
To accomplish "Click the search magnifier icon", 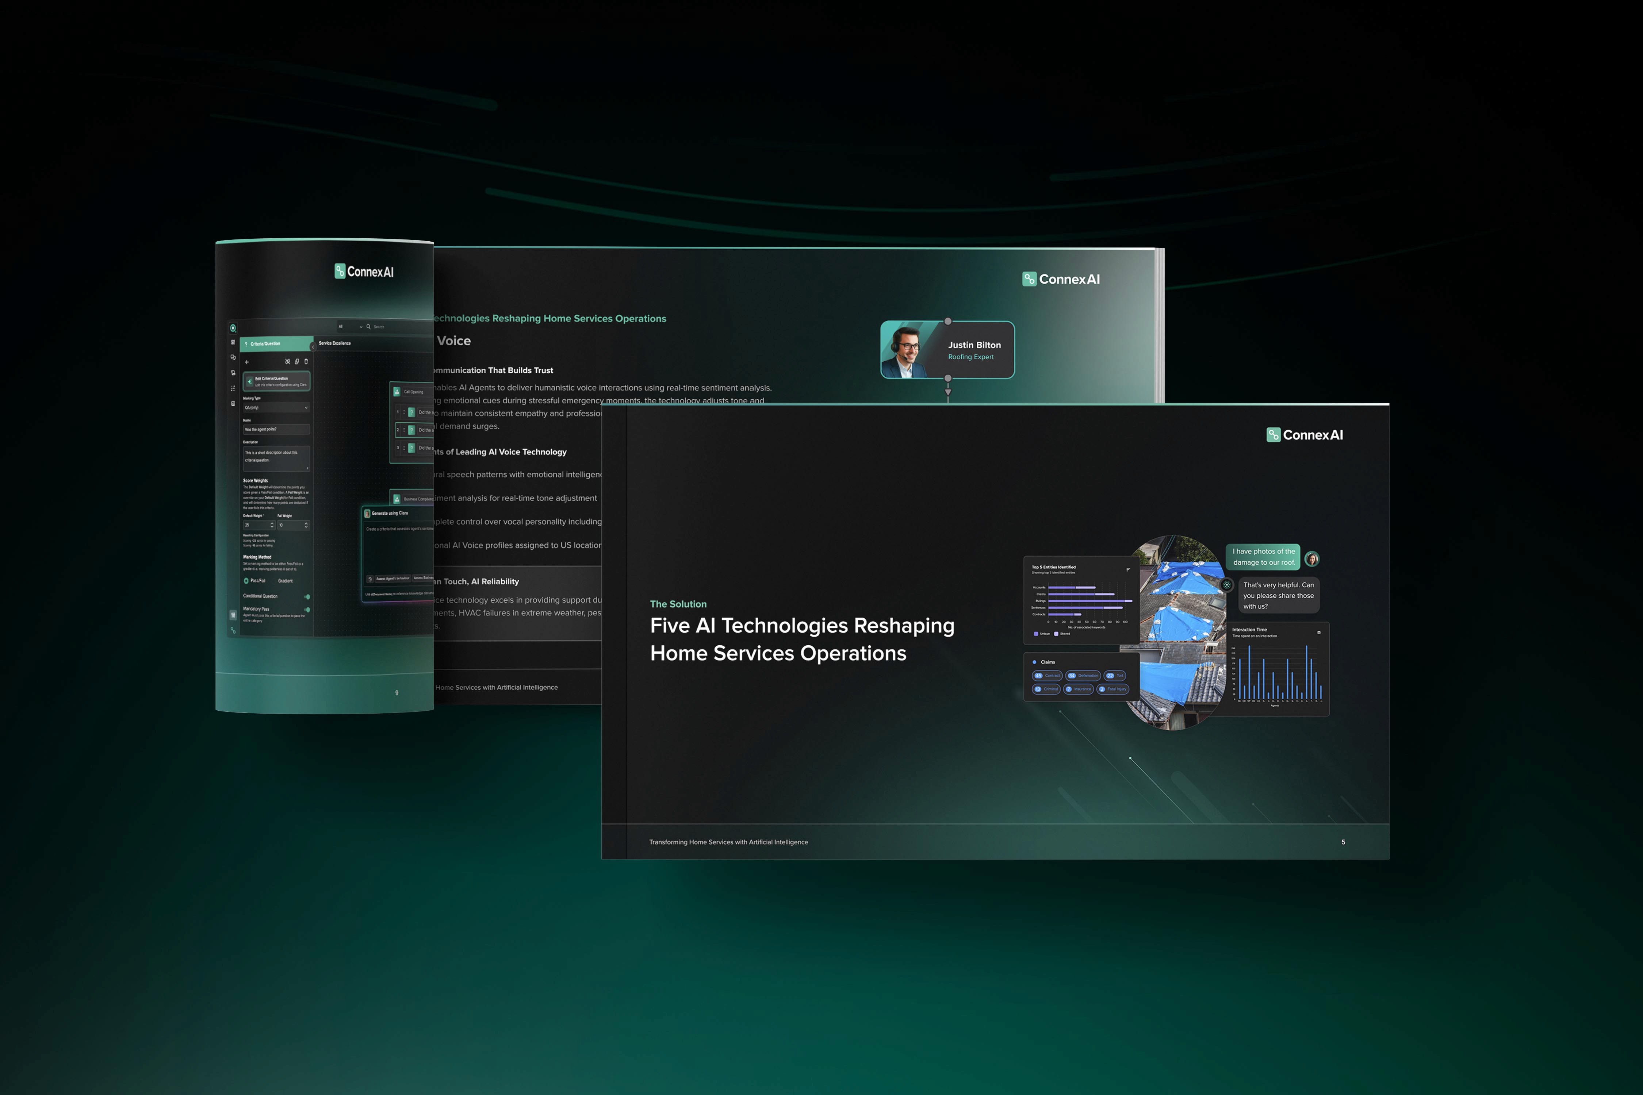I will [369, 327].
